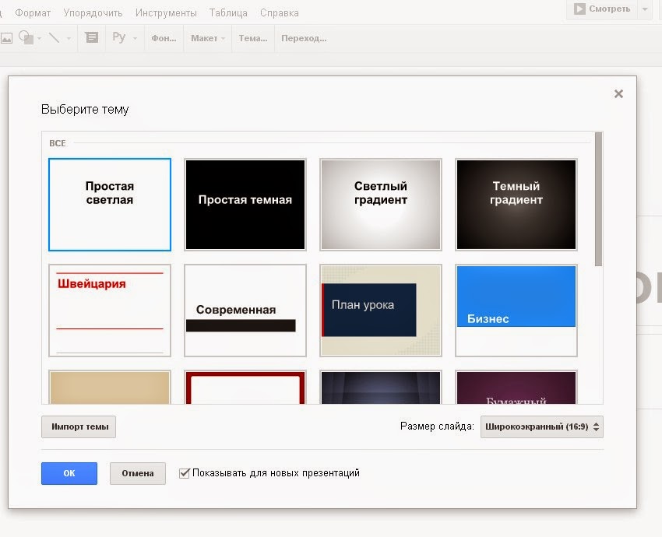Open the Формат menu
Viewport: 662px width, 537px height.
click(x=33, y=13)
